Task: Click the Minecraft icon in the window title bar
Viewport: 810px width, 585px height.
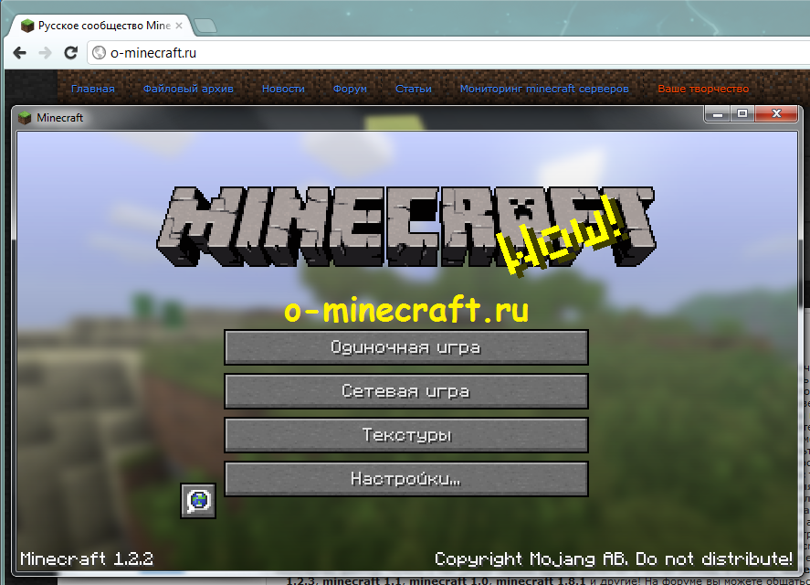Action: pos(23,117)
